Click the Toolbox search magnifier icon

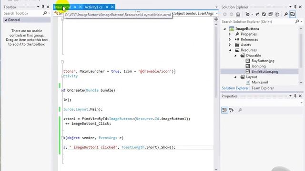[x=45, y=13]
